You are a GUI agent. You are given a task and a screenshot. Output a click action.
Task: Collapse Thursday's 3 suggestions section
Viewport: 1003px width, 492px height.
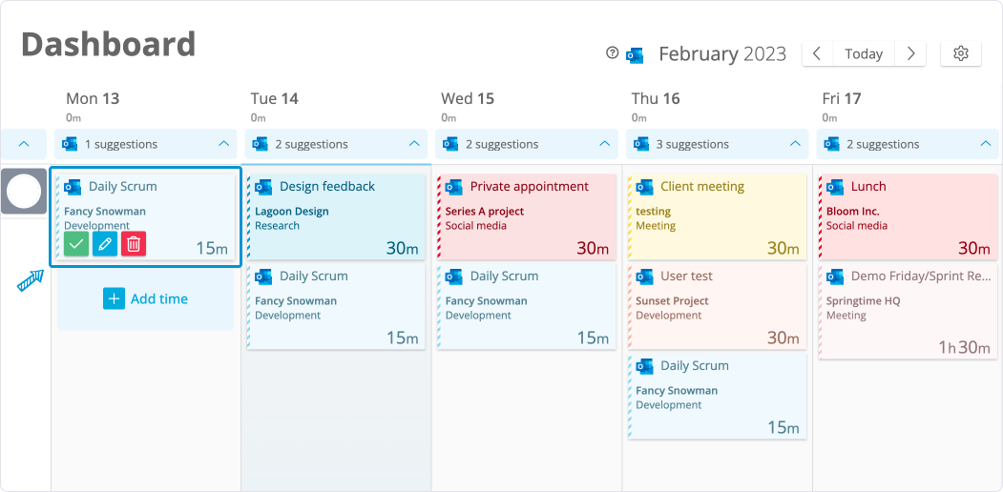point(795,144)
